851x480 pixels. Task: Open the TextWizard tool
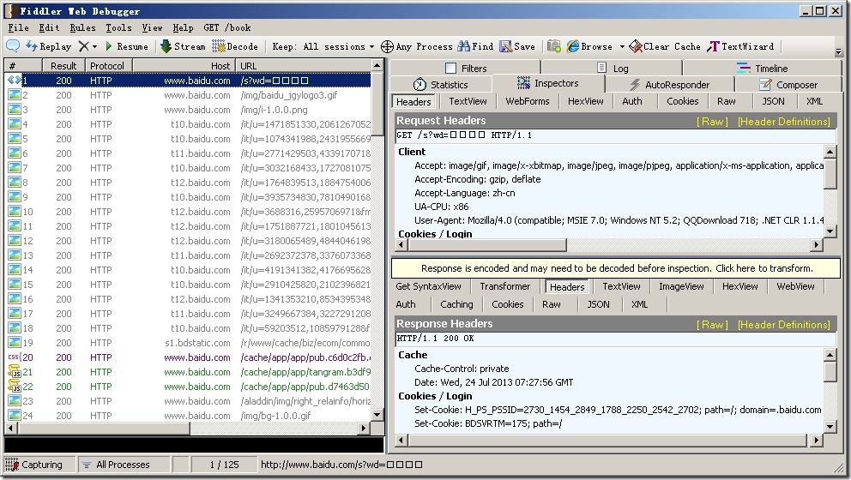coord(740,46)
